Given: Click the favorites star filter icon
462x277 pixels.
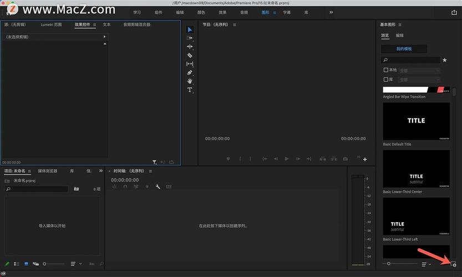Looking at the screenshot, I should (x=444, y=60).
